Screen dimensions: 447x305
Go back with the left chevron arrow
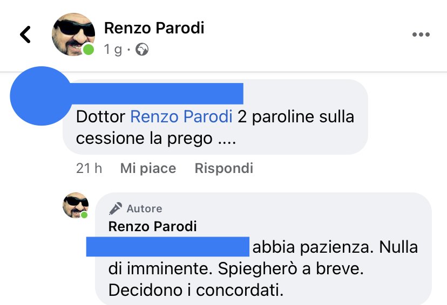25,34
